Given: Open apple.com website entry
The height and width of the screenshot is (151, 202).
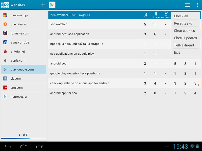Looking at the screenshot, I should pyautogui.click(x=24, y=60).
